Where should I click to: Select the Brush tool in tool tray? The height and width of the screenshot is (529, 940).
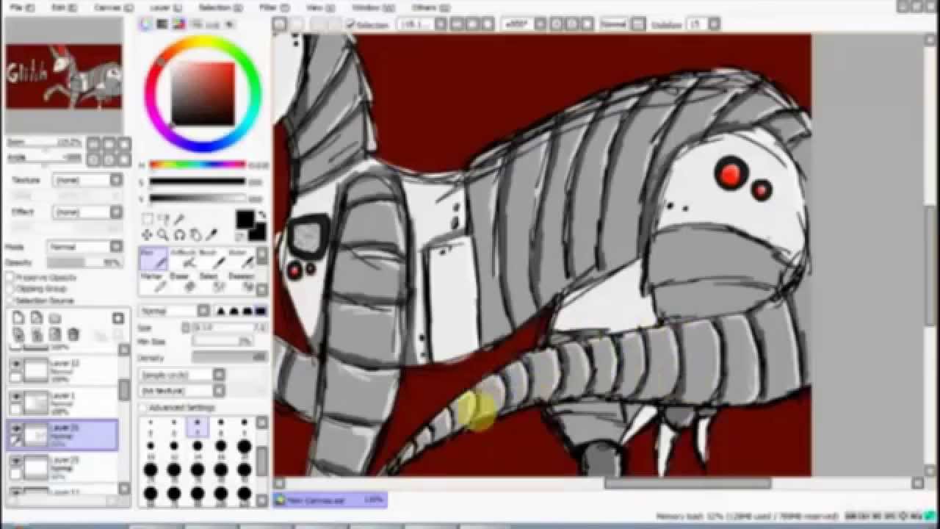213,259
